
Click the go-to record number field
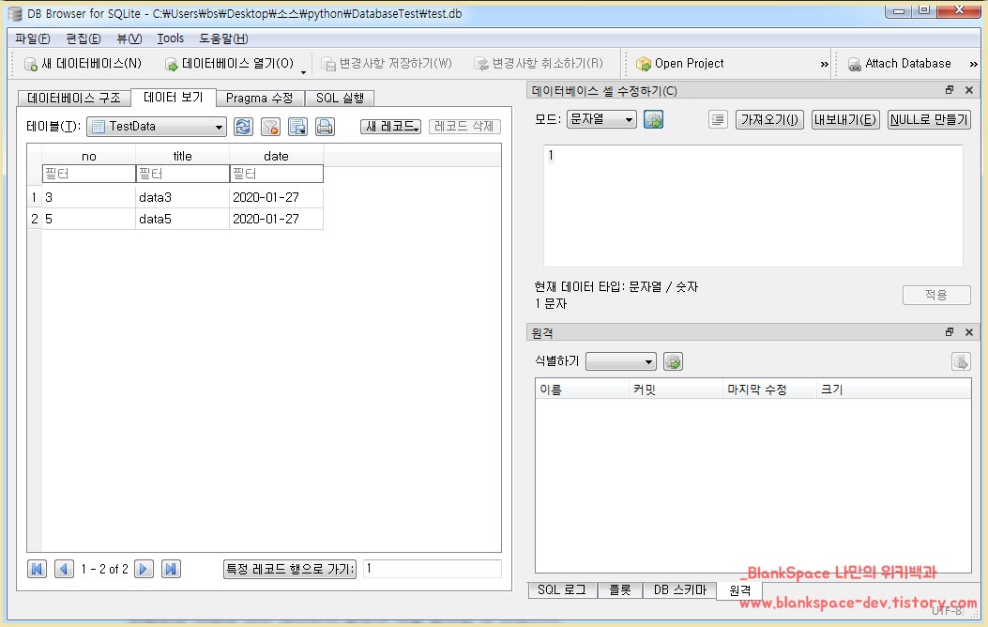433,569
